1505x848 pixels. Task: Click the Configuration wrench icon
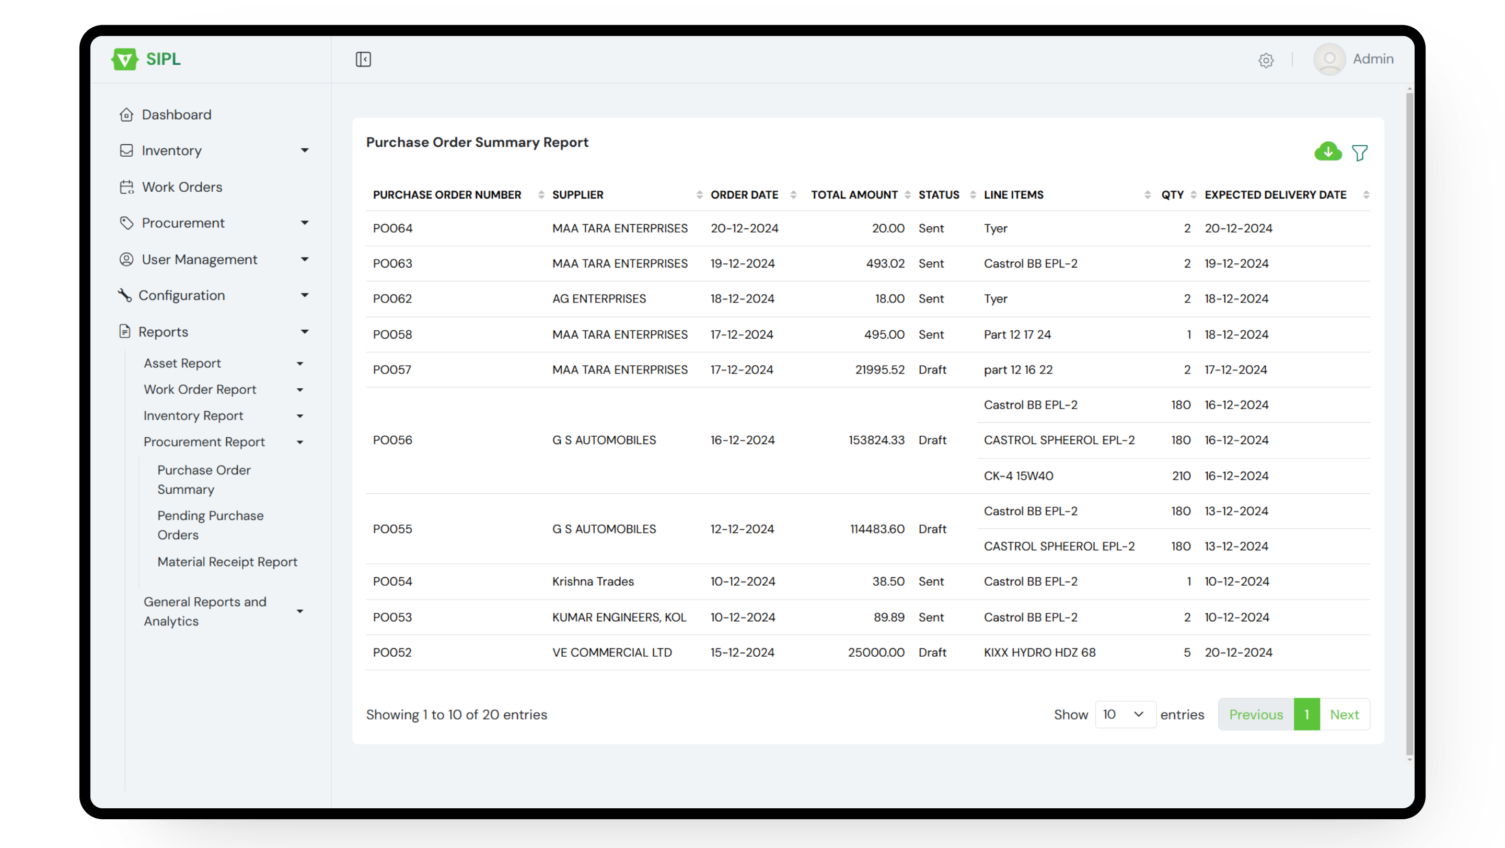[125, 295]
